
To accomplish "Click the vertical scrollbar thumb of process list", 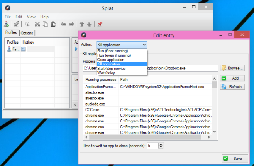I will (x=215, y=85).
